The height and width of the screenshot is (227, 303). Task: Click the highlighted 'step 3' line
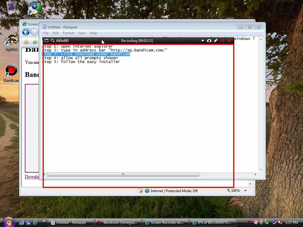tap(86, 54)
